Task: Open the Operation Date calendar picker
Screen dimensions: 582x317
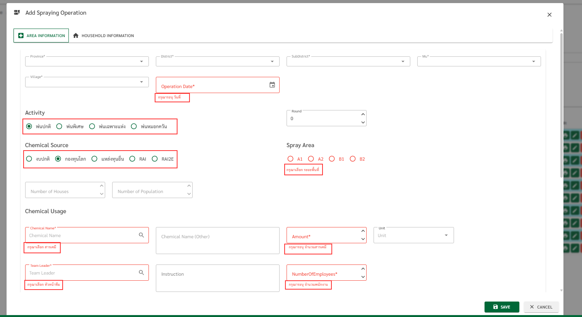Action: (x=272, y=85)
